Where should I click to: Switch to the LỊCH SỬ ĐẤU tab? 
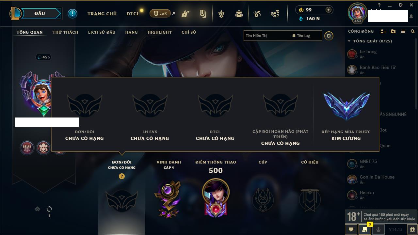click(x=102, y=32)
